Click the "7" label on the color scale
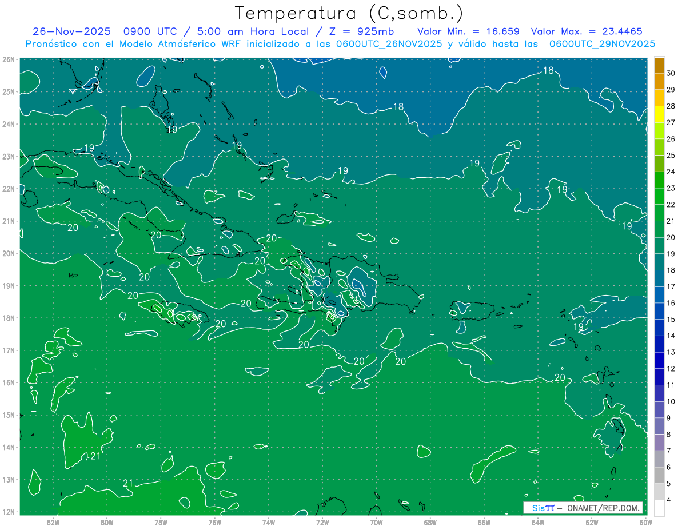 pyautogui.click(x=669, y=451)
